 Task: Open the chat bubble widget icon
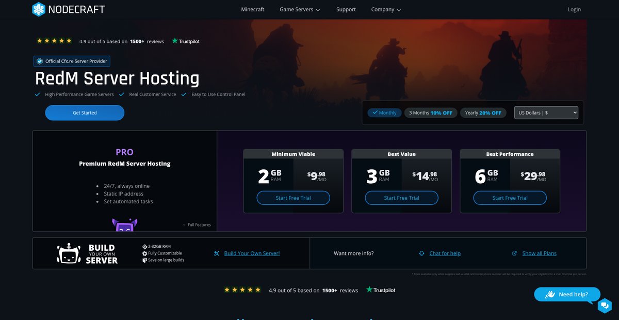605,306
